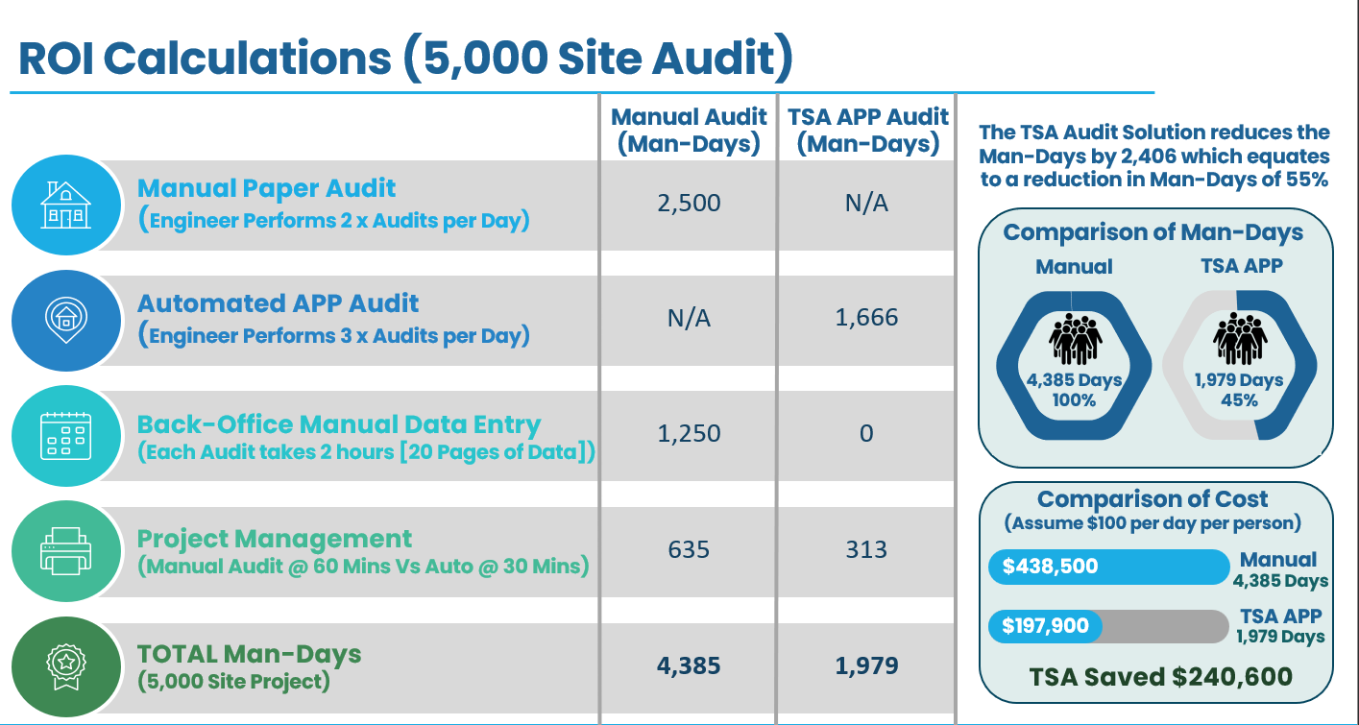This screenshot has width=1359, height=725.
Task: Select the Assume $100 per day per person note
Action: click(1153, 524)
